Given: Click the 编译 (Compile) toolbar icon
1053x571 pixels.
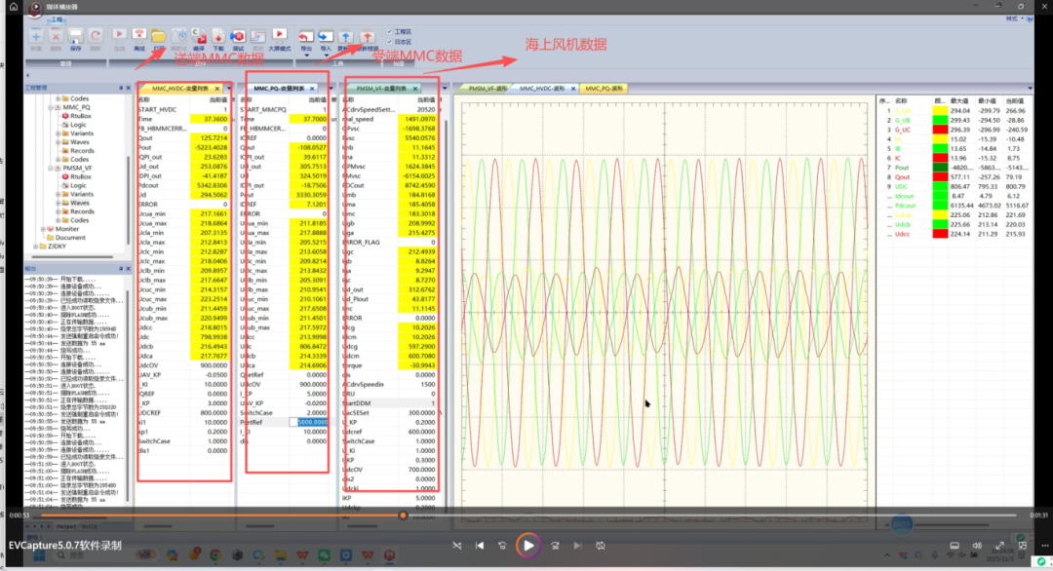Looking at the screenshot, I should [198, 36].
